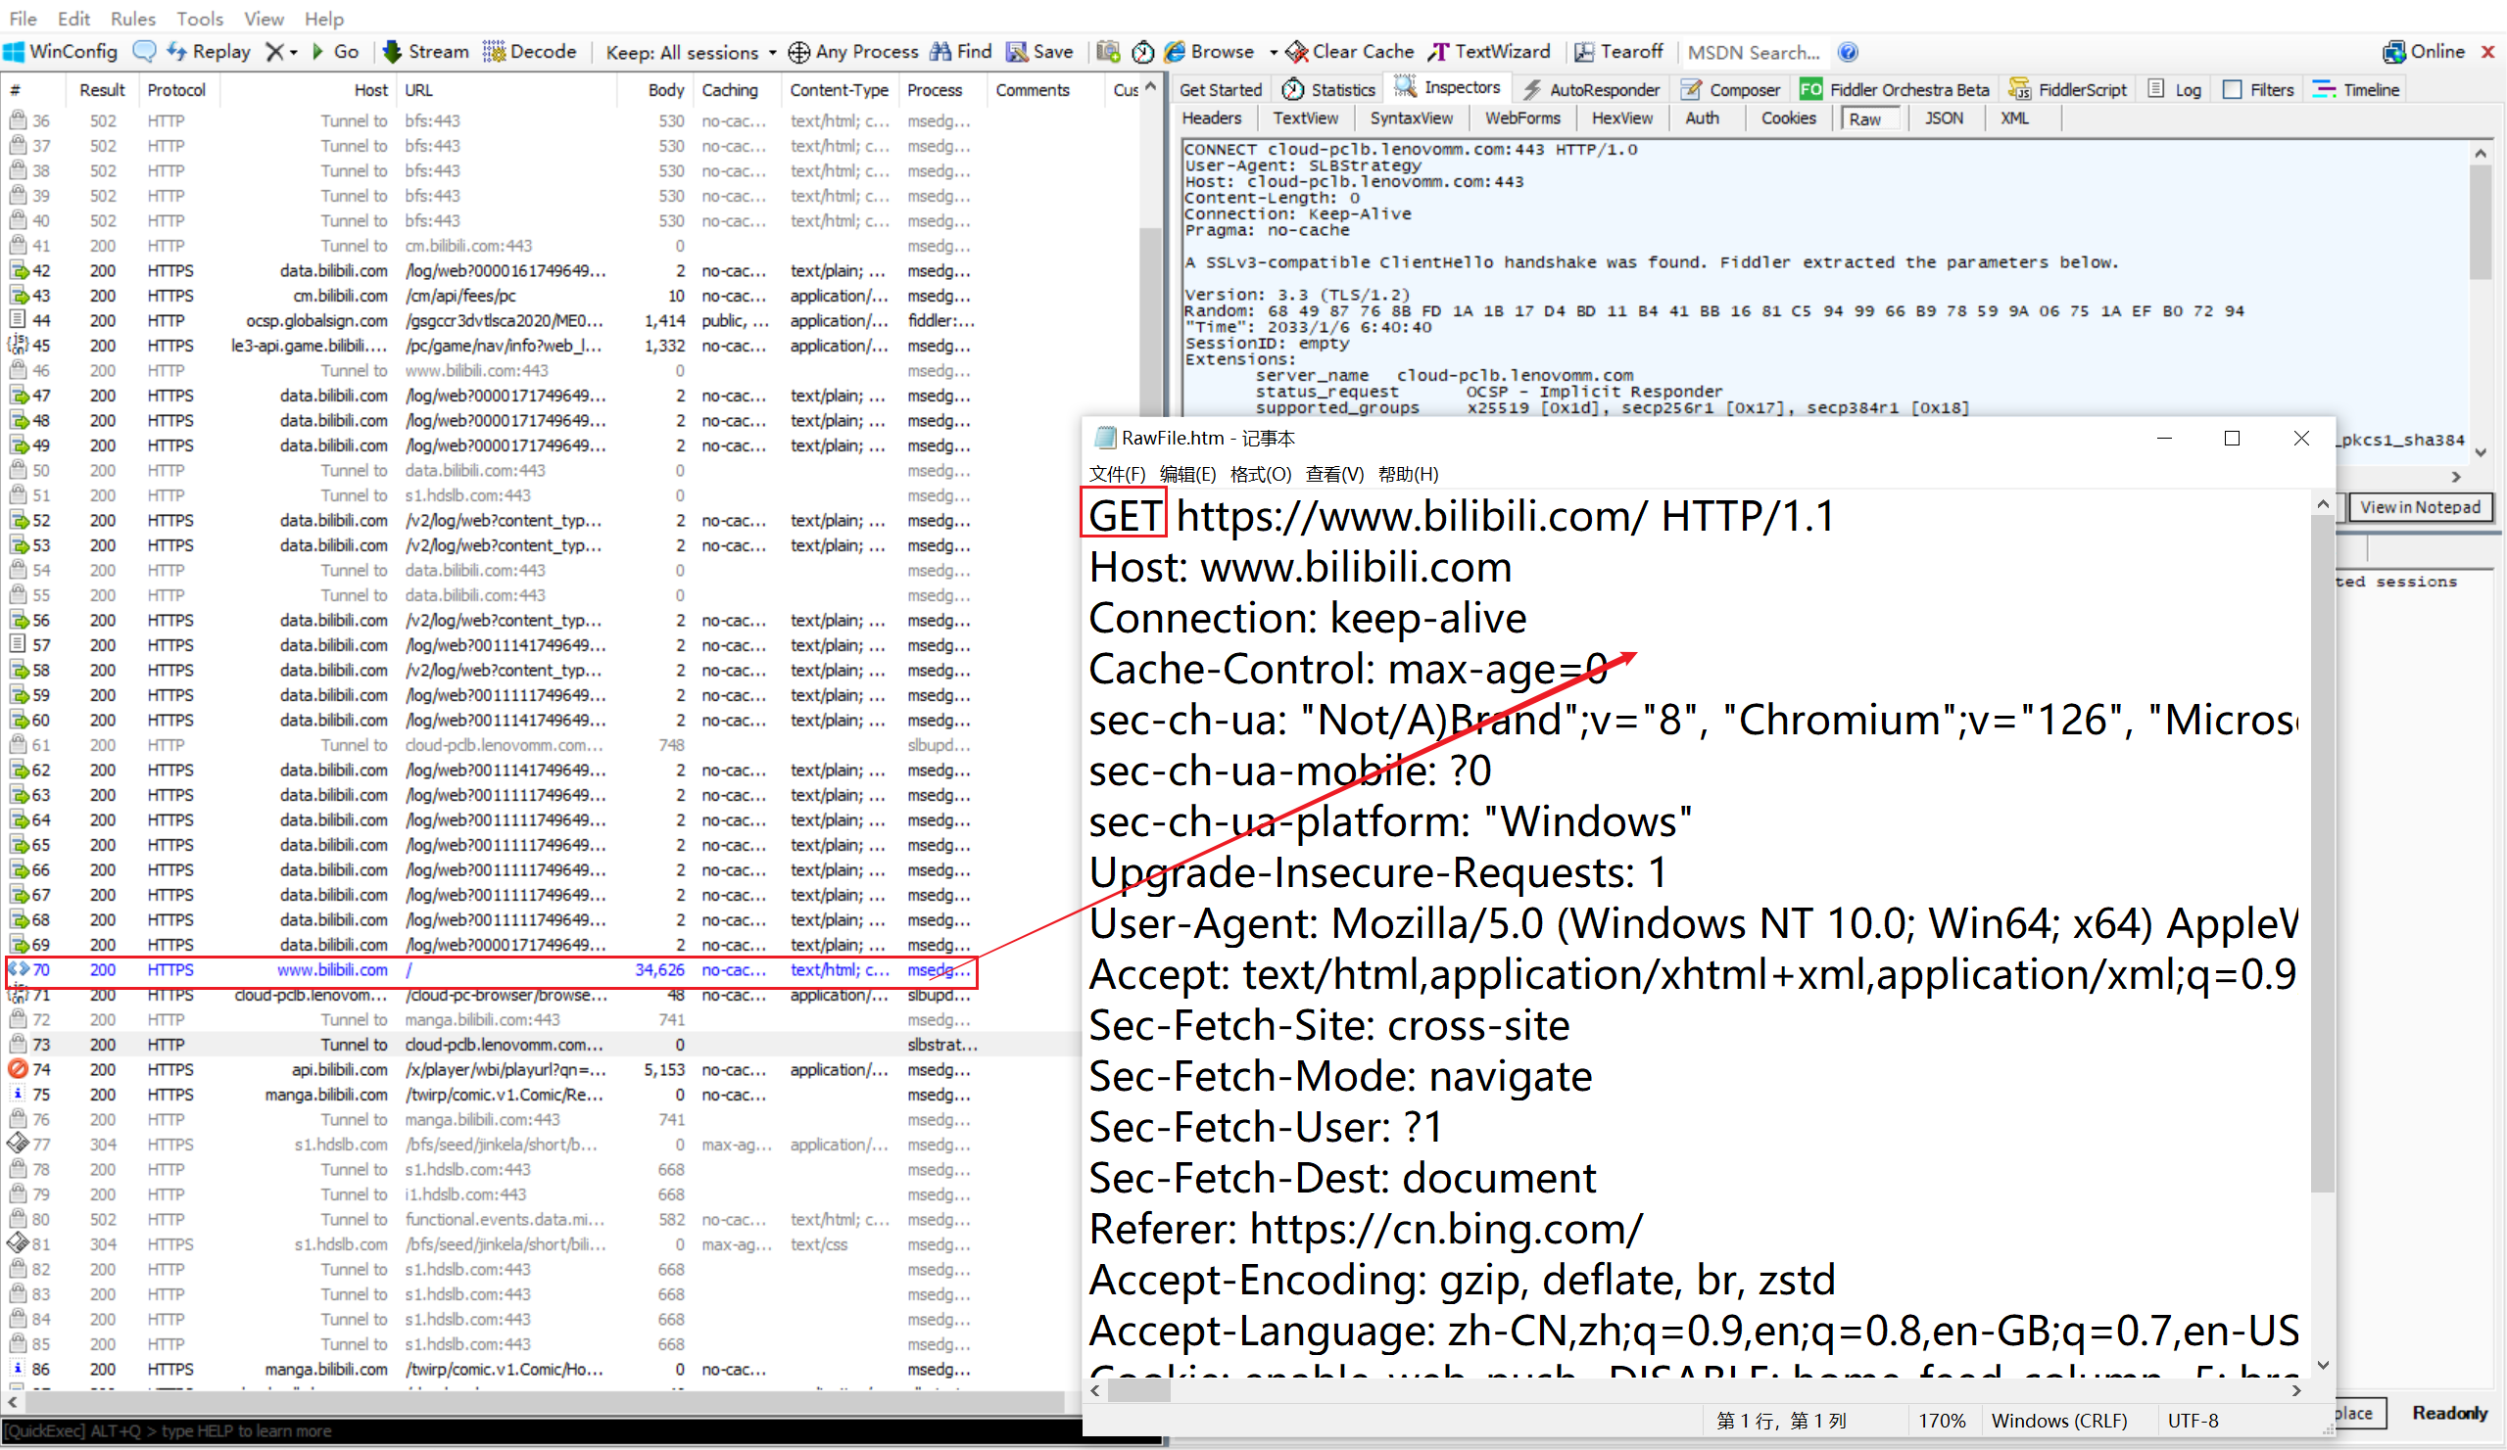2507x1450 pixels.
Task: Toggle Stream mode
Action: (425, 52)
